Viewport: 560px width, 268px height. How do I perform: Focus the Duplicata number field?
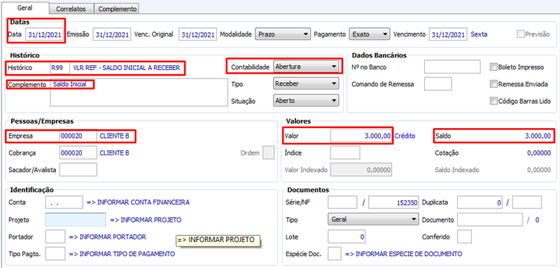pos(479,202)
